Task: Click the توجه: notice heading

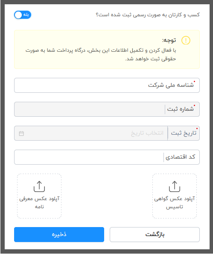Action: tap(169, 40)
